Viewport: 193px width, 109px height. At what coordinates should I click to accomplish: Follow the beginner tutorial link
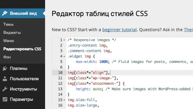[119, 30]
